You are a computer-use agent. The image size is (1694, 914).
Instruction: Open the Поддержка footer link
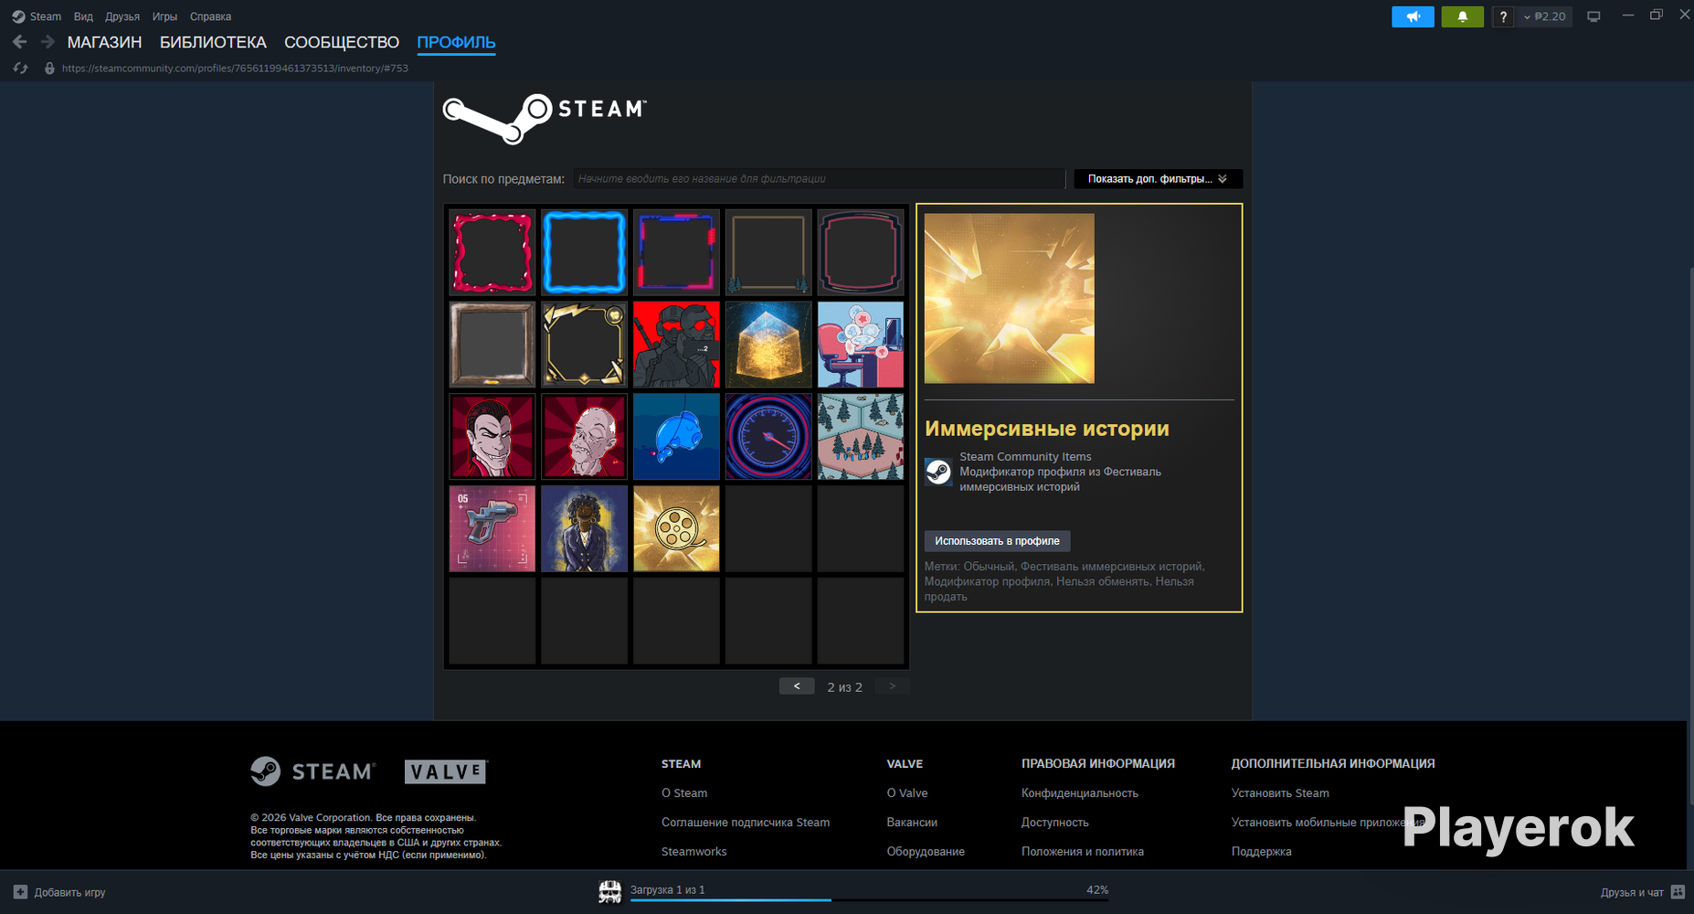coord(1261,852)
